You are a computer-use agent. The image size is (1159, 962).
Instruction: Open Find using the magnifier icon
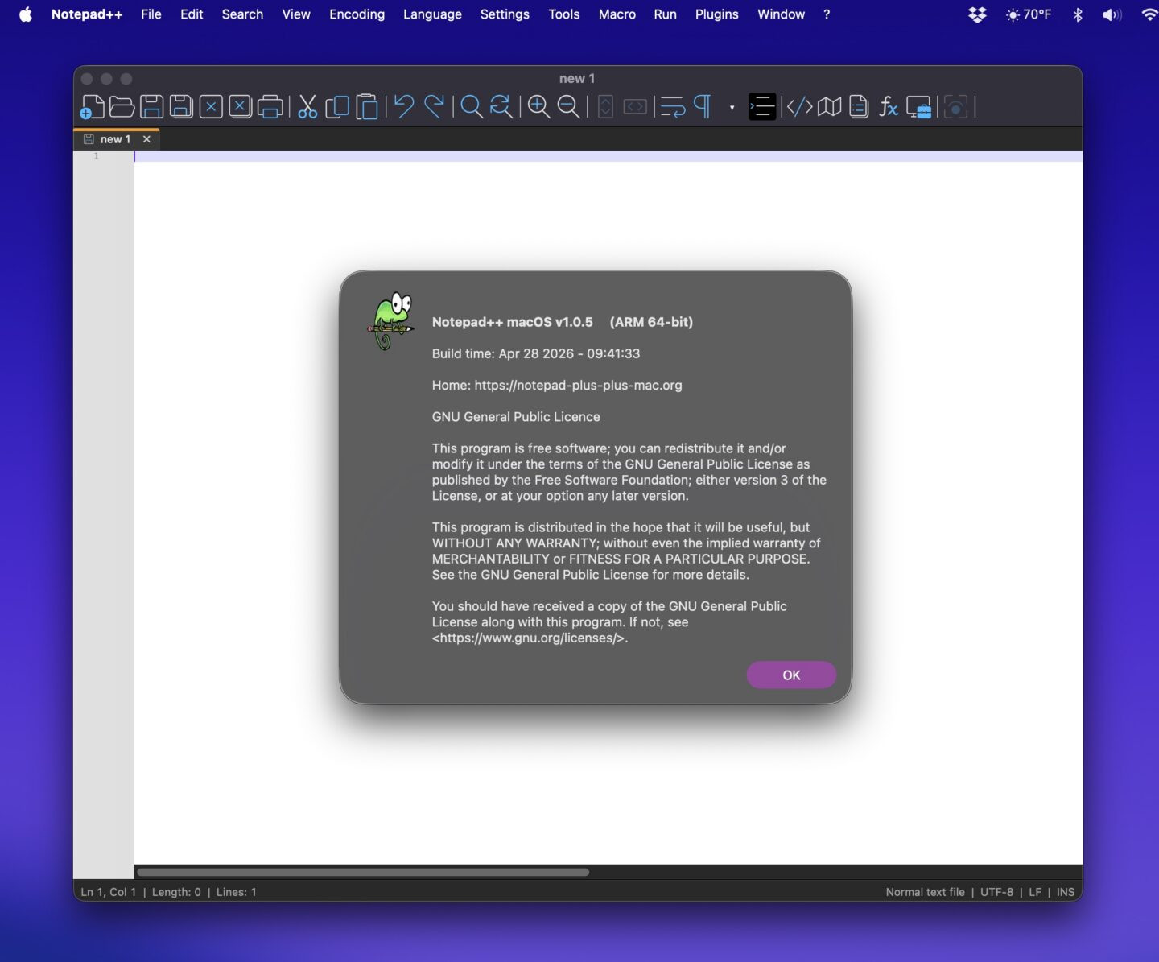pos(472,107)
